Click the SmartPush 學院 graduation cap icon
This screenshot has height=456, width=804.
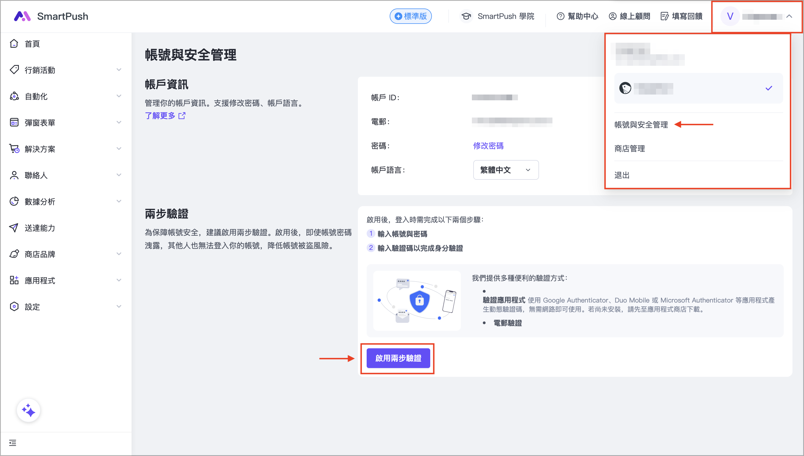click(x=466, y=16)
